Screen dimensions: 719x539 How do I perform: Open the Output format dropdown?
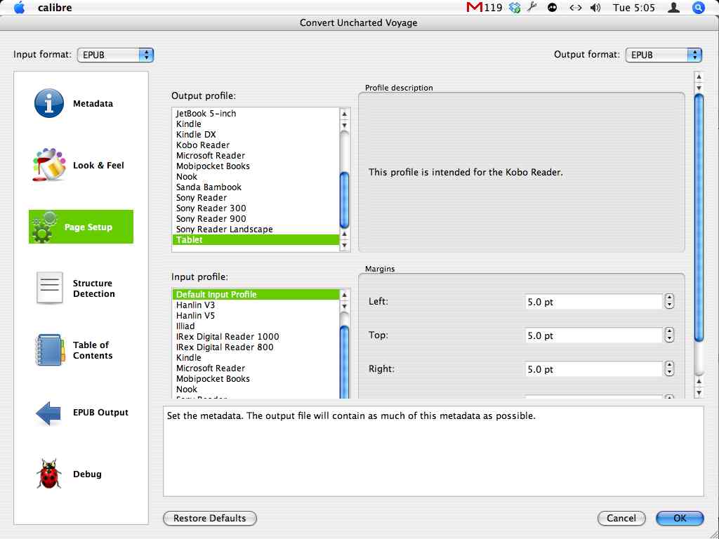(x=664, y=55)
